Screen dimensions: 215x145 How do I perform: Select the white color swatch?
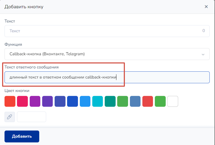[173, 101]
